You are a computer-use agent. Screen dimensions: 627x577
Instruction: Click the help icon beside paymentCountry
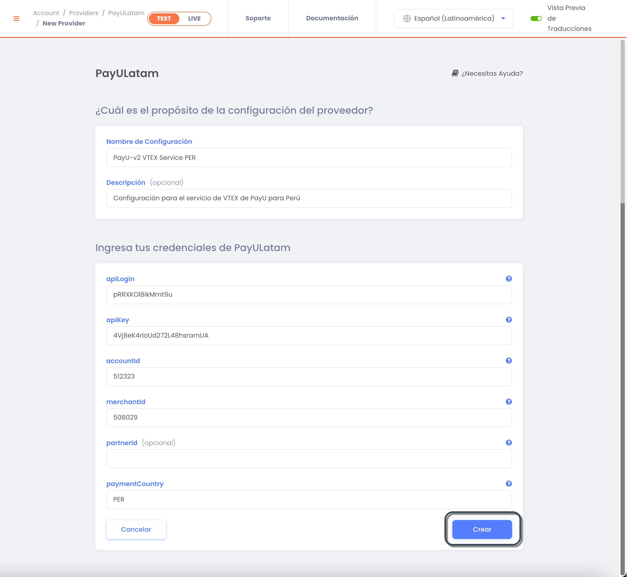click(x=509, y=483)
